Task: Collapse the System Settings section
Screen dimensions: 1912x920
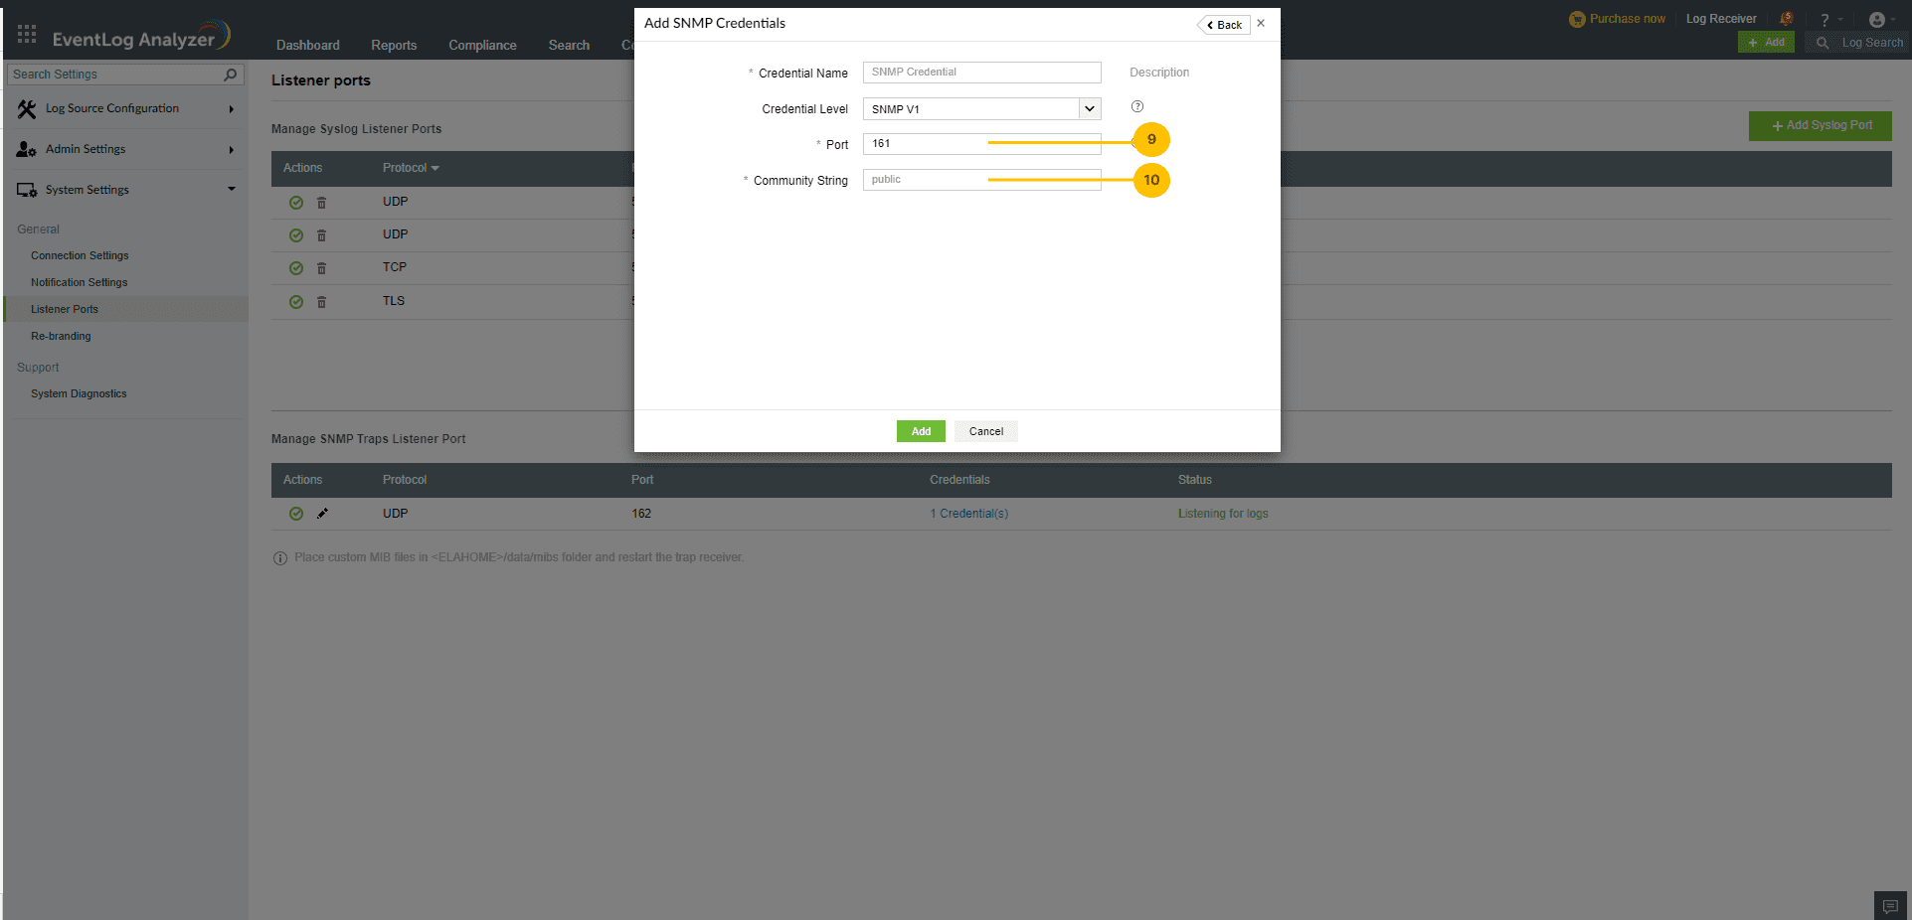Action: [231, 189]
